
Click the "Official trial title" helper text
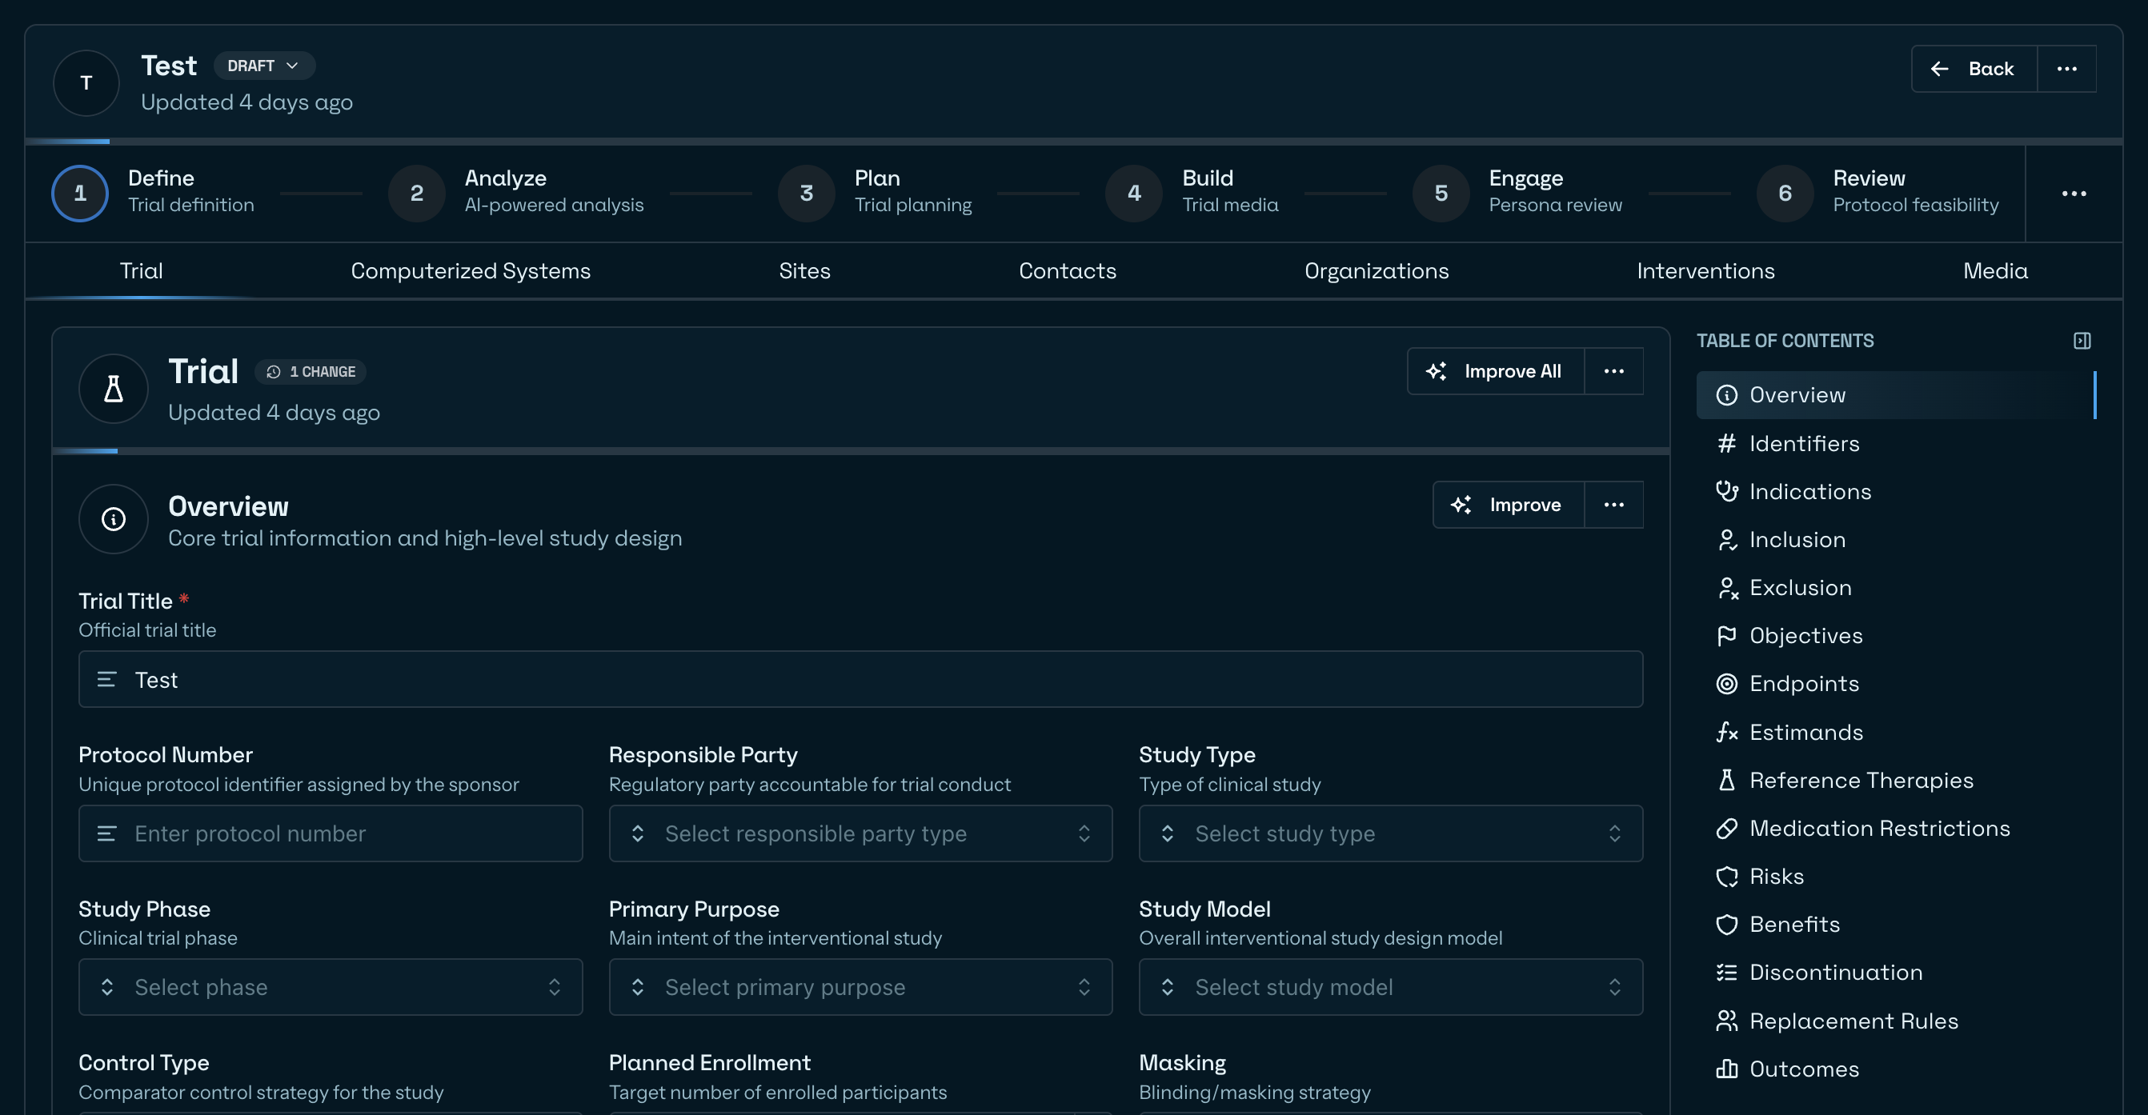147,631
